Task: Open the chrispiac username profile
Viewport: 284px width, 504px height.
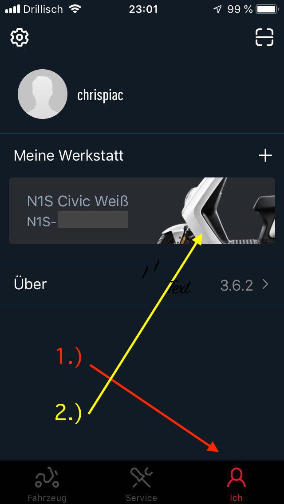Action: [100, 95]
